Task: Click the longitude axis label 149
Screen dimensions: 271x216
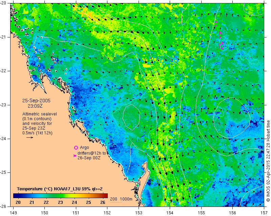Action: point(13,213)
